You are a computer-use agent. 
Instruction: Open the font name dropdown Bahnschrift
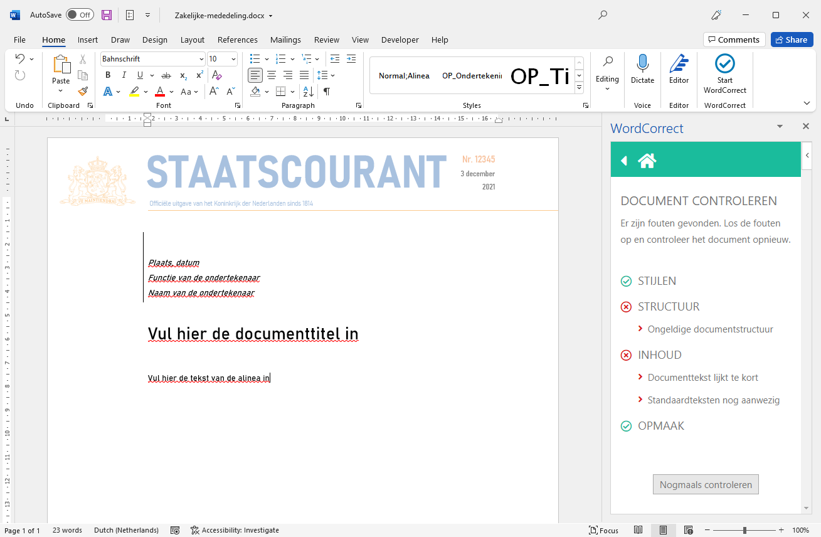[x=201, y=59]
